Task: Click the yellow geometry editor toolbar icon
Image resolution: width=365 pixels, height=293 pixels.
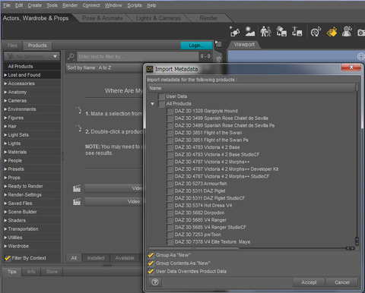Action: point(332,31)
